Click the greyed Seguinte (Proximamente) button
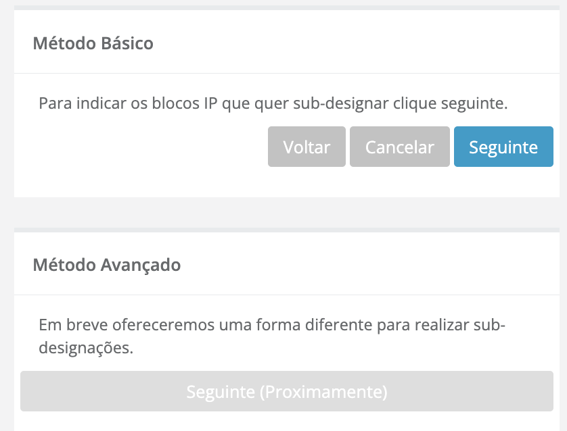Screen dimensions: 567x431 pyautogui.click(x=286, y=391)
